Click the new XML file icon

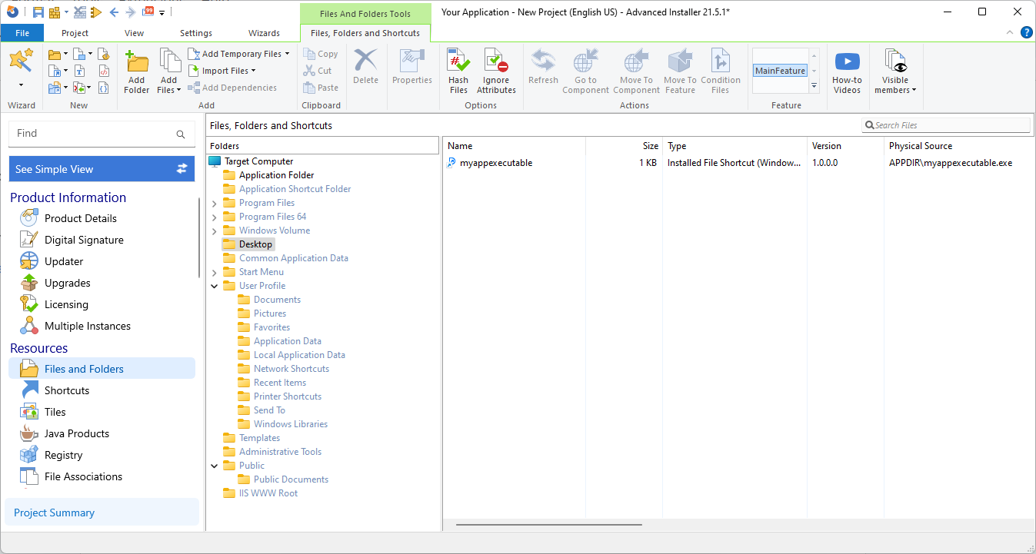[104, 71]
